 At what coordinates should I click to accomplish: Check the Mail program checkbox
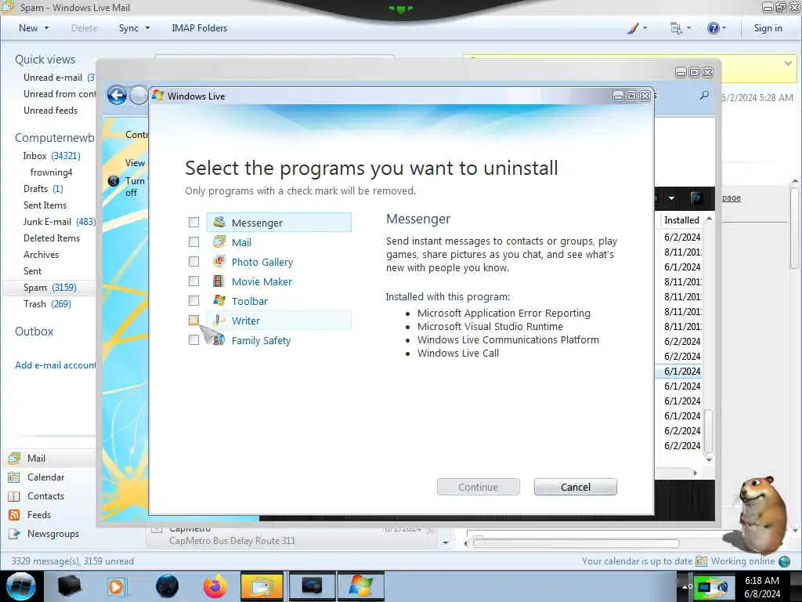(194, 241)
